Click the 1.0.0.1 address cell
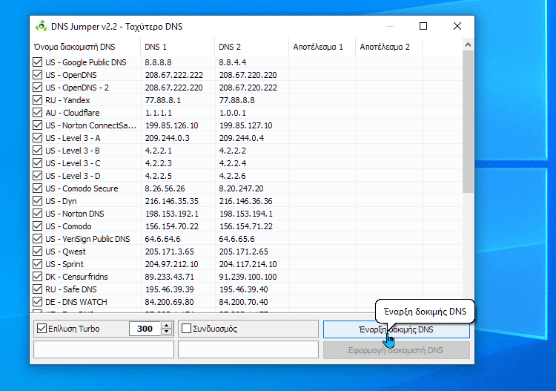The height and width of the screenshot is (391, 556). [232, 113]
